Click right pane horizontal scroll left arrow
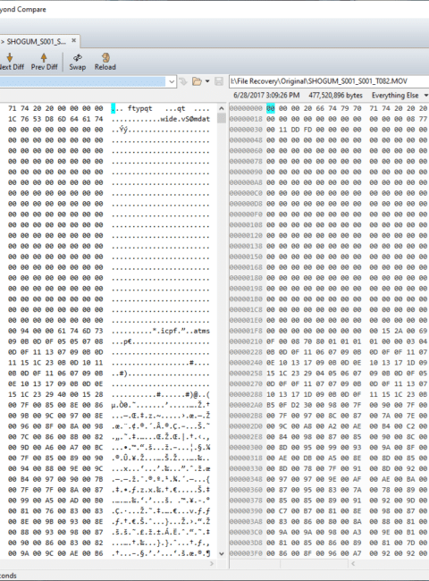This screenshot has width=429, height=581. click(353, 564)
